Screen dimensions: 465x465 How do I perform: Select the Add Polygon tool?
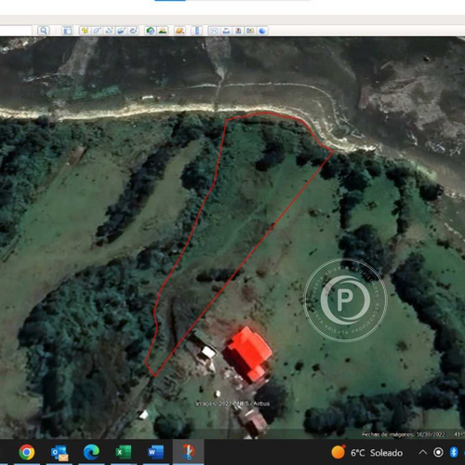pyautogui.click(x=97, y=31)
